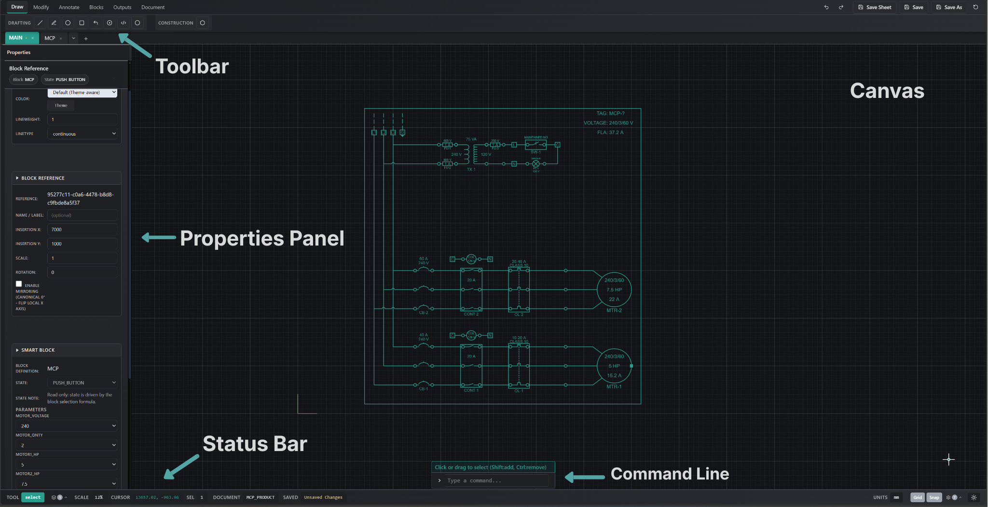Open the Linetype dropdown set to continuous
Screen dimensions: 988x507
pos(82,134)
